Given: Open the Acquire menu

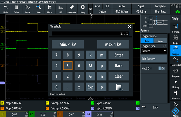Looking at the screenshot, I should [x=175, y=73].
